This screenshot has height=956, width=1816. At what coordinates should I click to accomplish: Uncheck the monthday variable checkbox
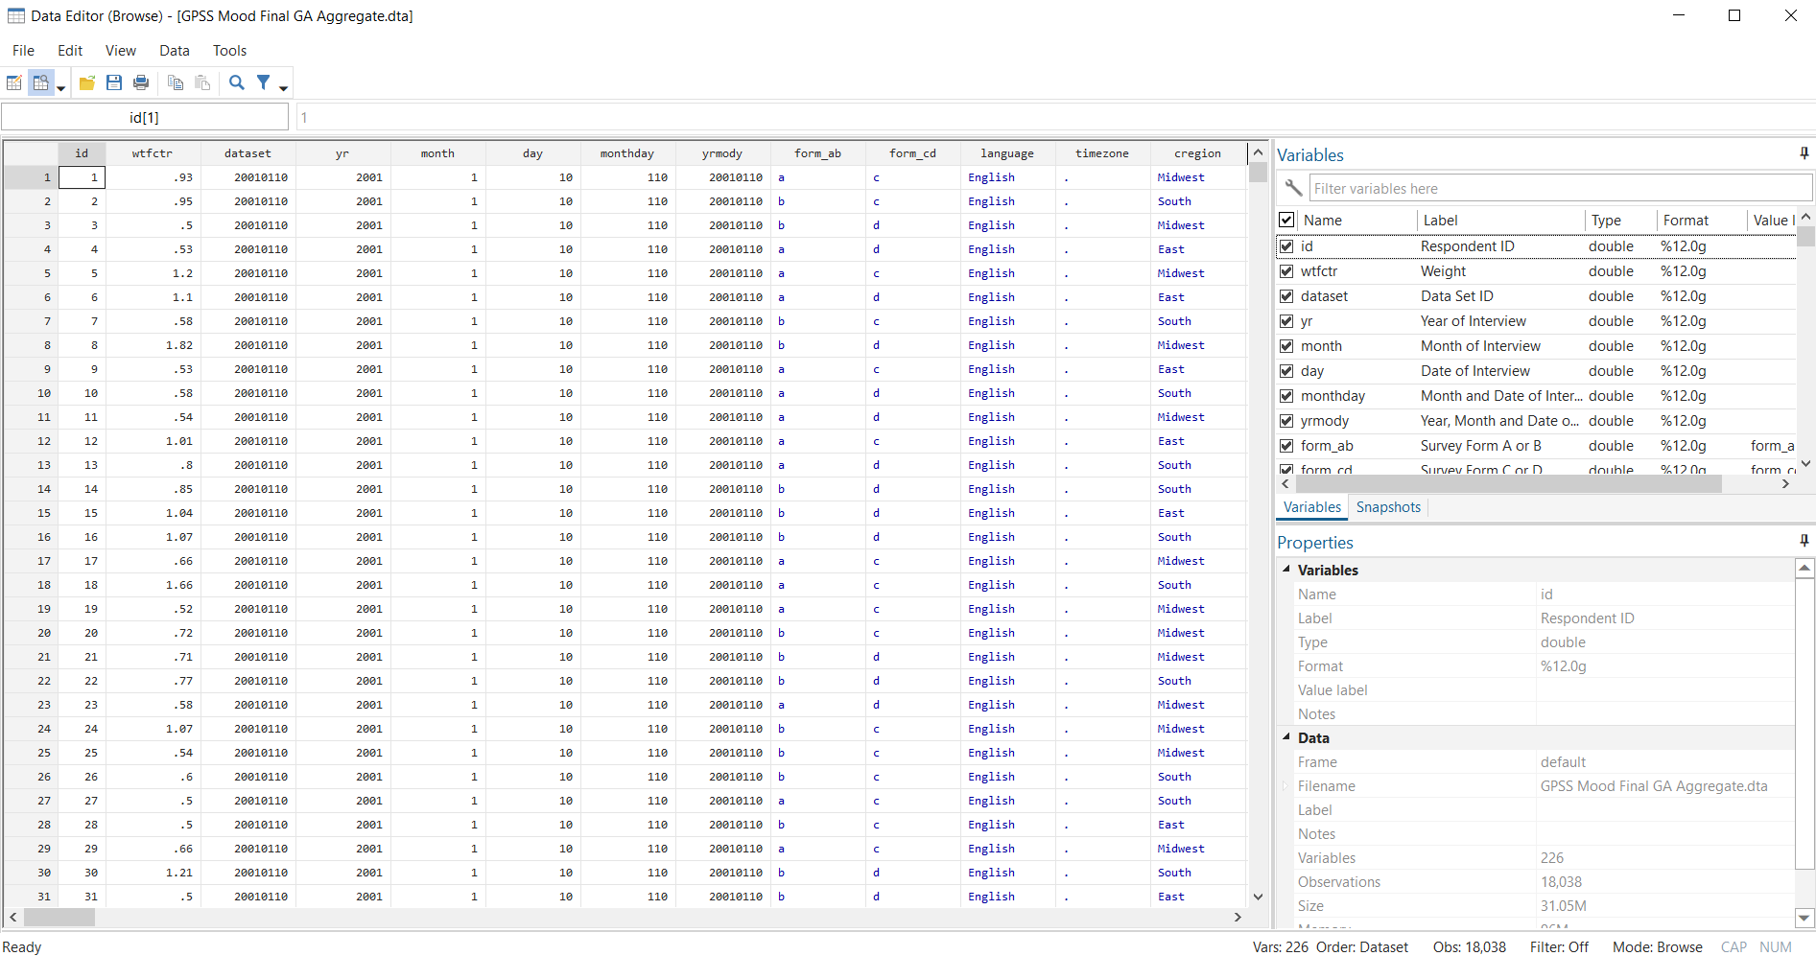[1286, 395]
